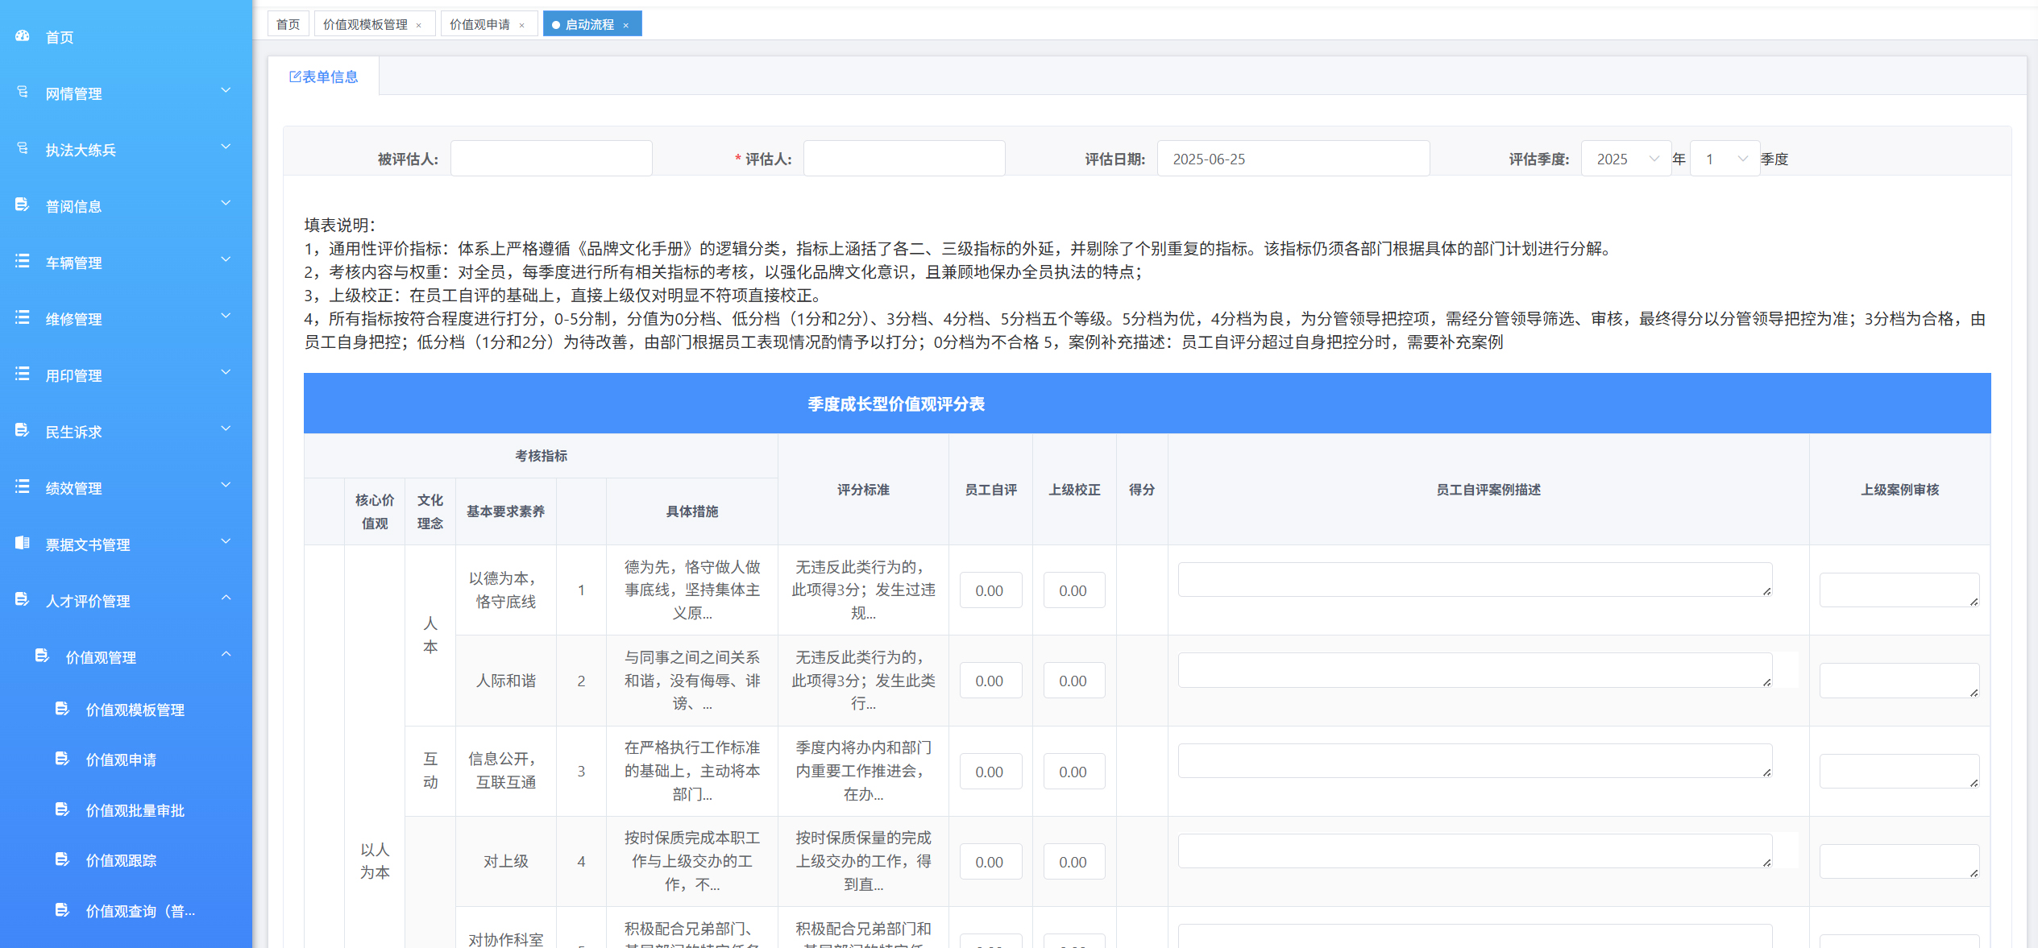The image size is (2038, 948).
Task: Go to 价值观申请 in sidebar
Action: [121, 760]
